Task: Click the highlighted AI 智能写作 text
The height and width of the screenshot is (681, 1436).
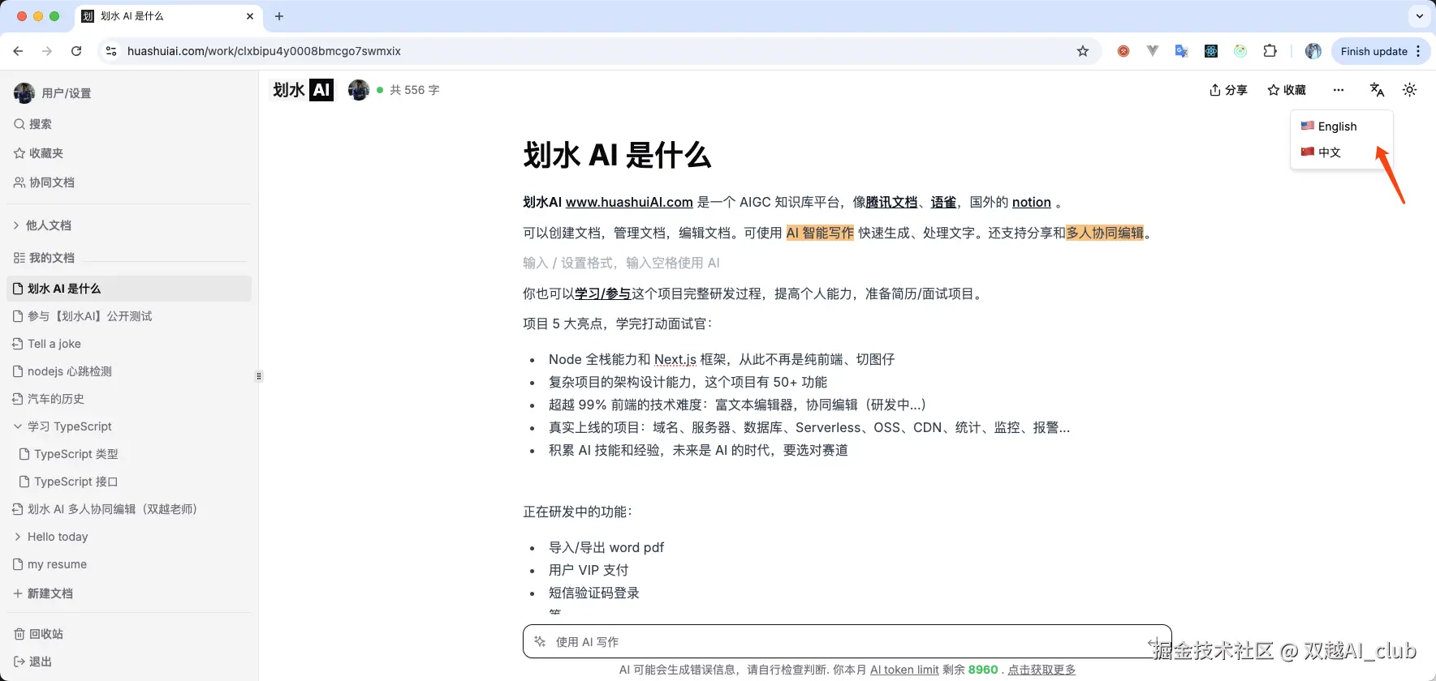Action: [x=820, y=233]
